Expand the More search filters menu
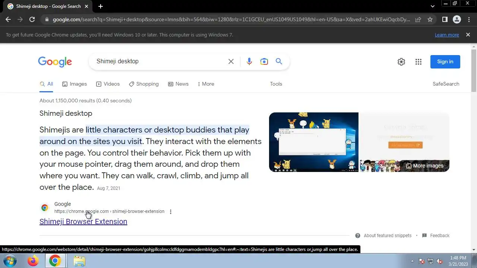Screen dimensions: 477x268 coord(206,84)
